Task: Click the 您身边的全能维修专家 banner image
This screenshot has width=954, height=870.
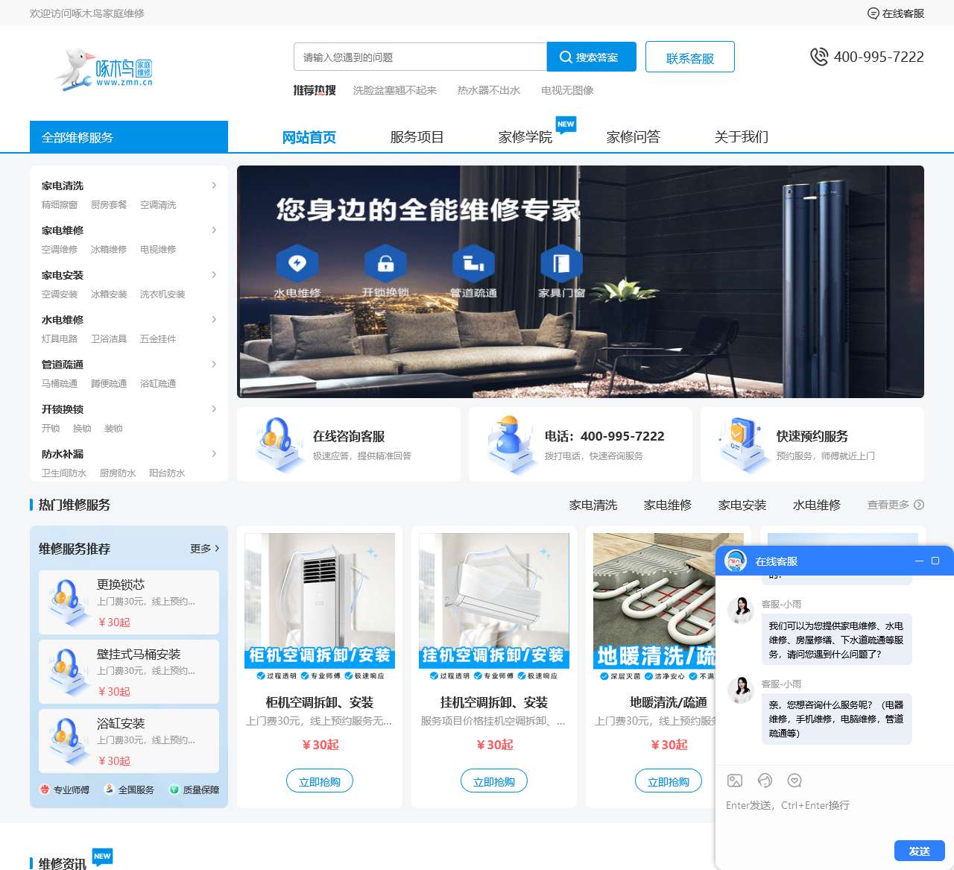Action: pos(581,282)
